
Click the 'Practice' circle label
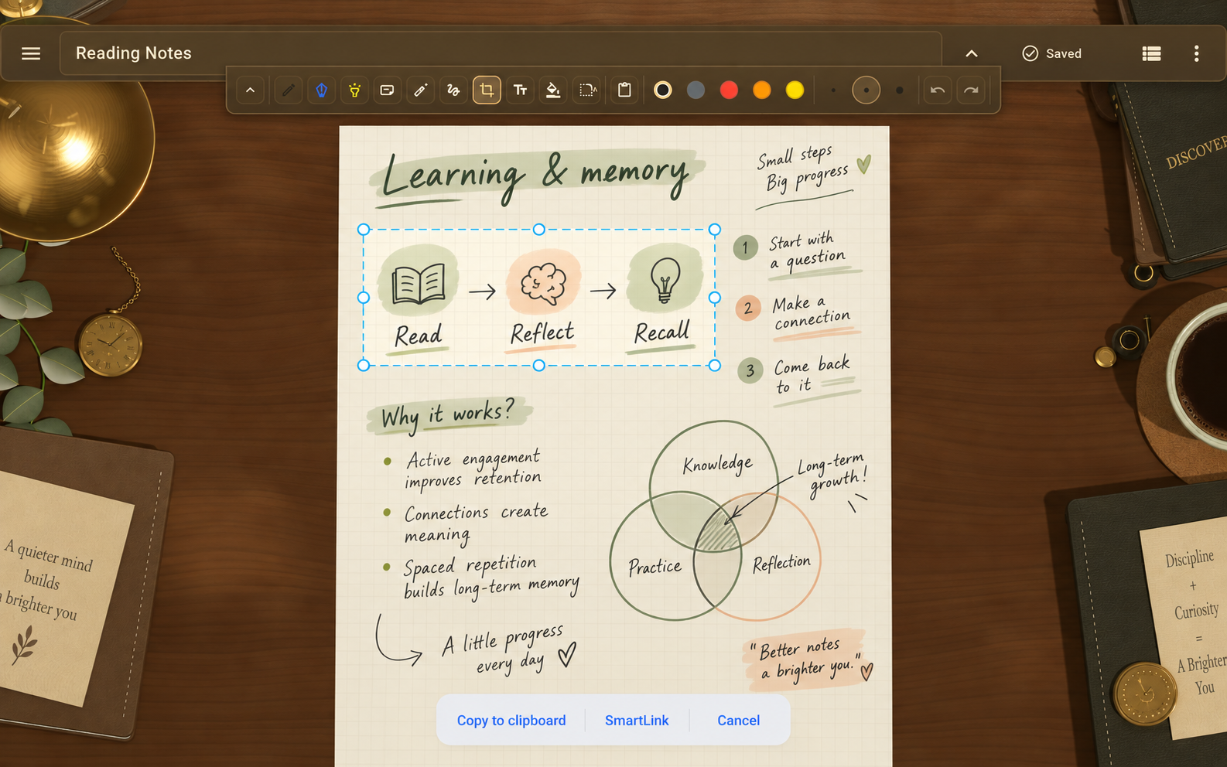click(655, 567)
